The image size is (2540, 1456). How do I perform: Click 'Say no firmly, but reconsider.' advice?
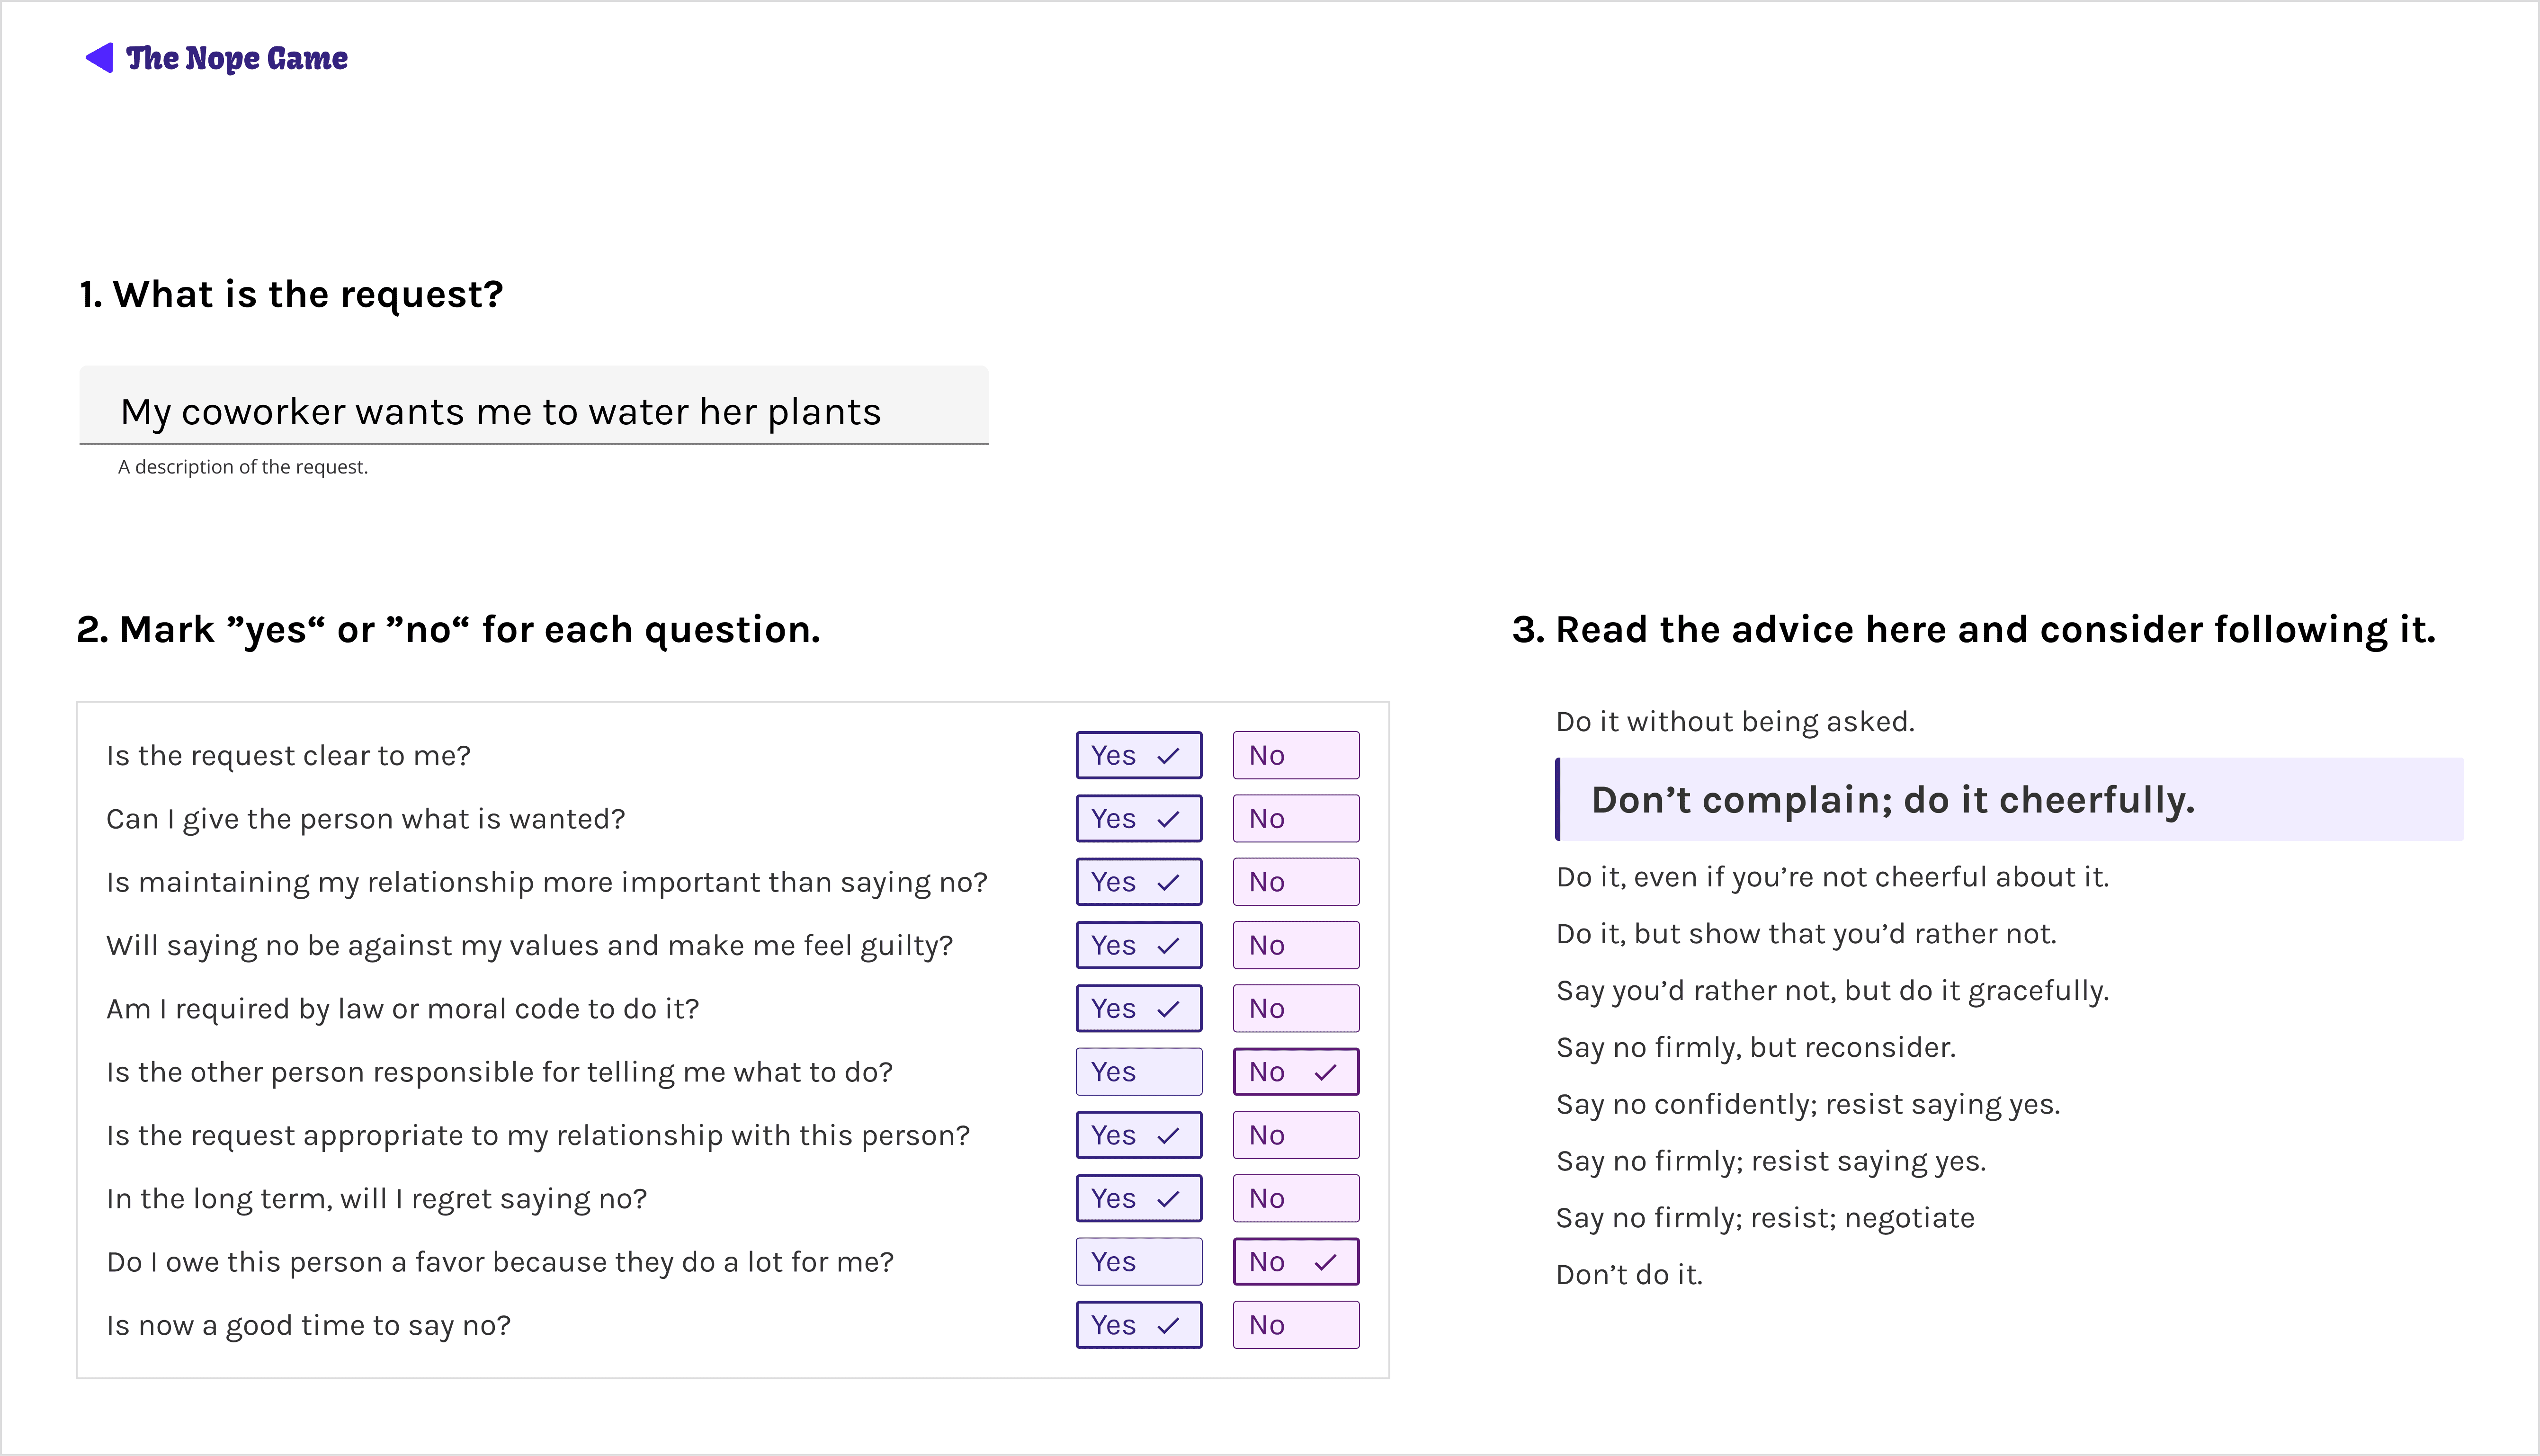[x=1756, y=1047]
